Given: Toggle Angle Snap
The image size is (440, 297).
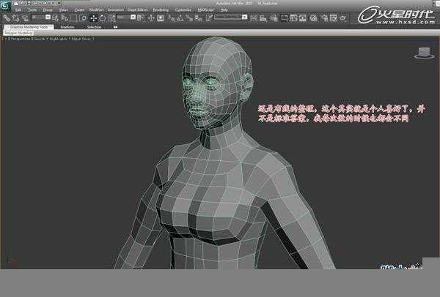Looking at the screenshot, I should [180, 18].
